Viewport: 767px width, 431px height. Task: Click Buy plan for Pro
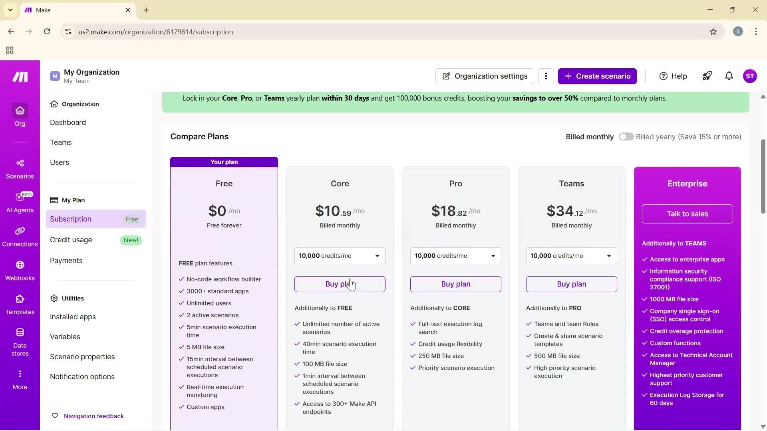[455, 284]
